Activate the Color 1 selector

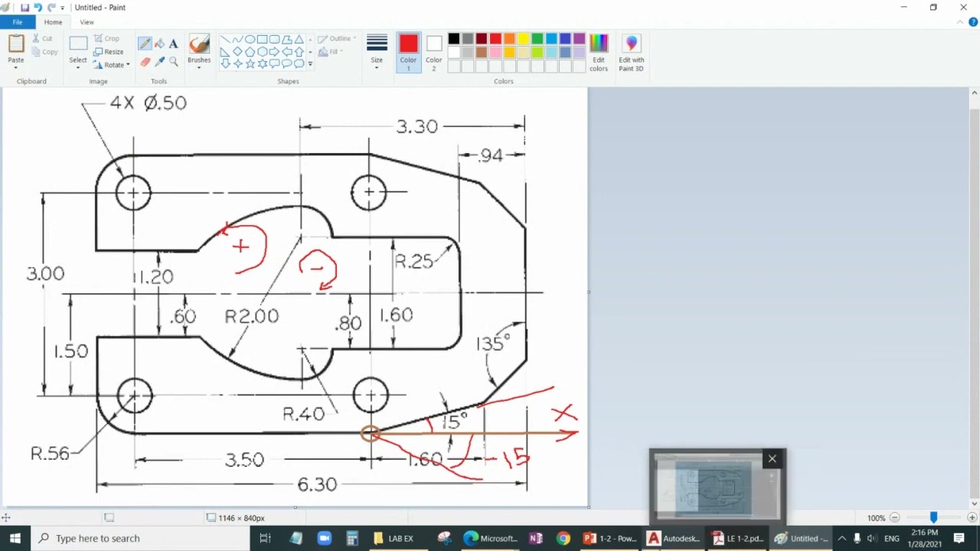click(x=408, y=52)
